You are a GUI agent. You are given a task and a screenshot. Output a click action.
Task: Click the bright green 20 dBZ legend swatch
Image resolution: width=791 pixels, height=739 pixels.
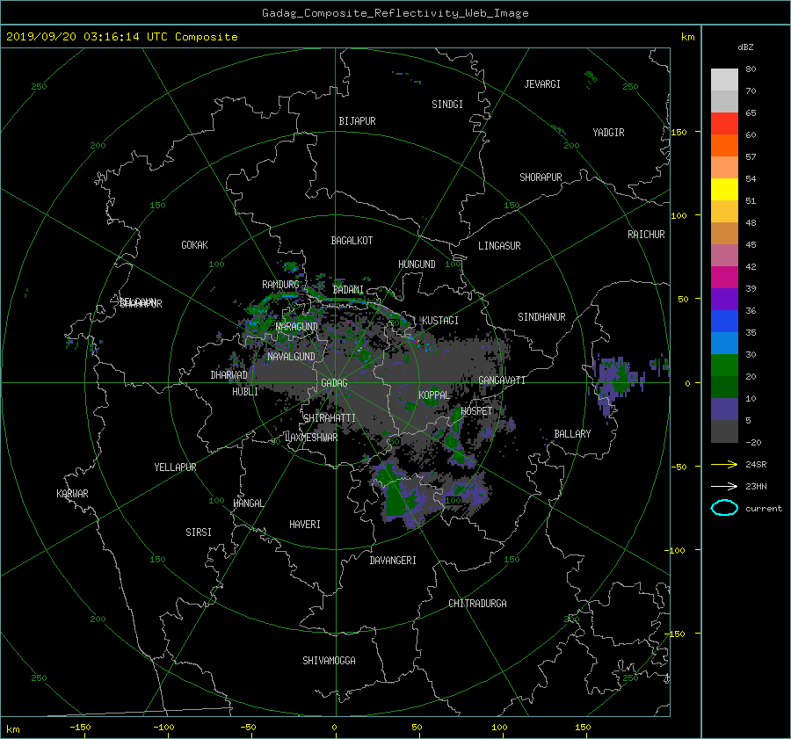724,366
